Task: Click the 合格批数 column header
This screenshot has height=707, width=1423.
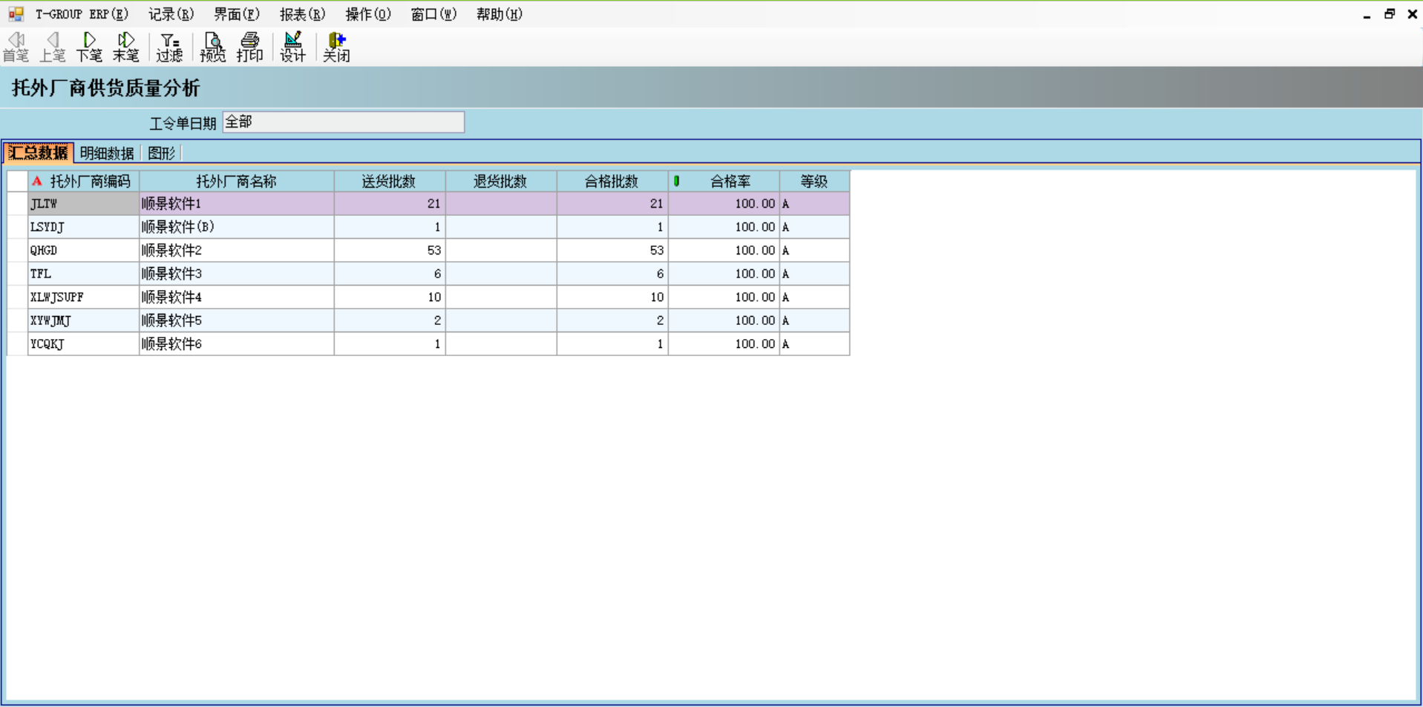Action: [x=612, y=181]
